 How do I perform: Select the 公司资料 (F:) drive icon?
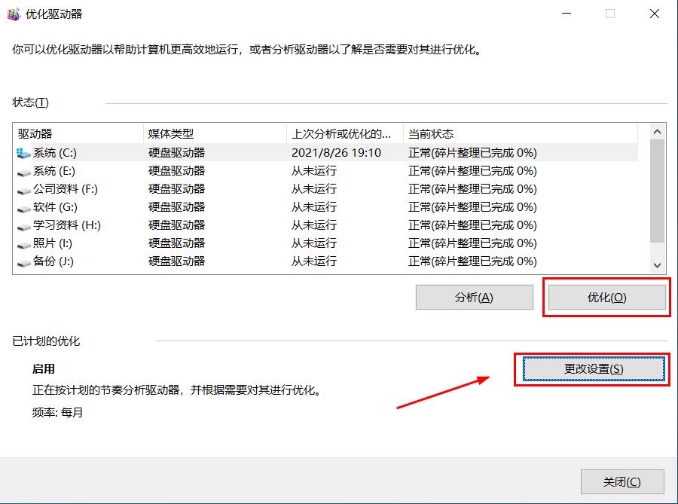click(23, 191)
